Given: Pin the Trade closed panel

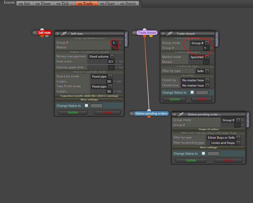Looking at the screenshot, I should pos(169,34).
